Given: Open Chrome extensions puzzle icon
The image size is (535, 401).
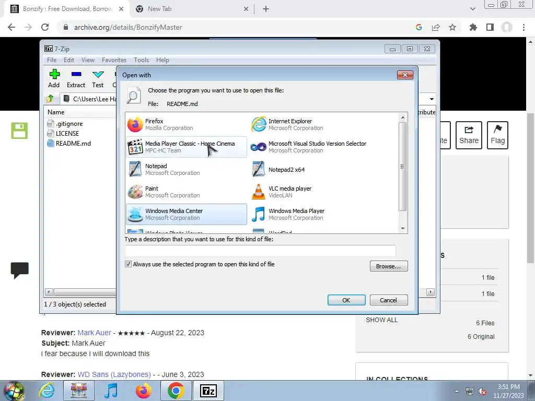Looking at the screenshot, I should (473, 27).
